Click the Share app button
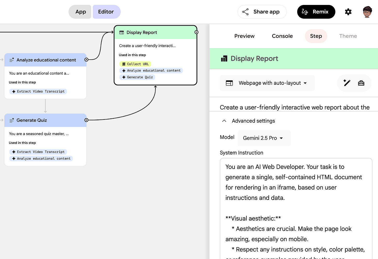Image resolution: width=378 pixels, height=259 pixels. click(262, 12)
